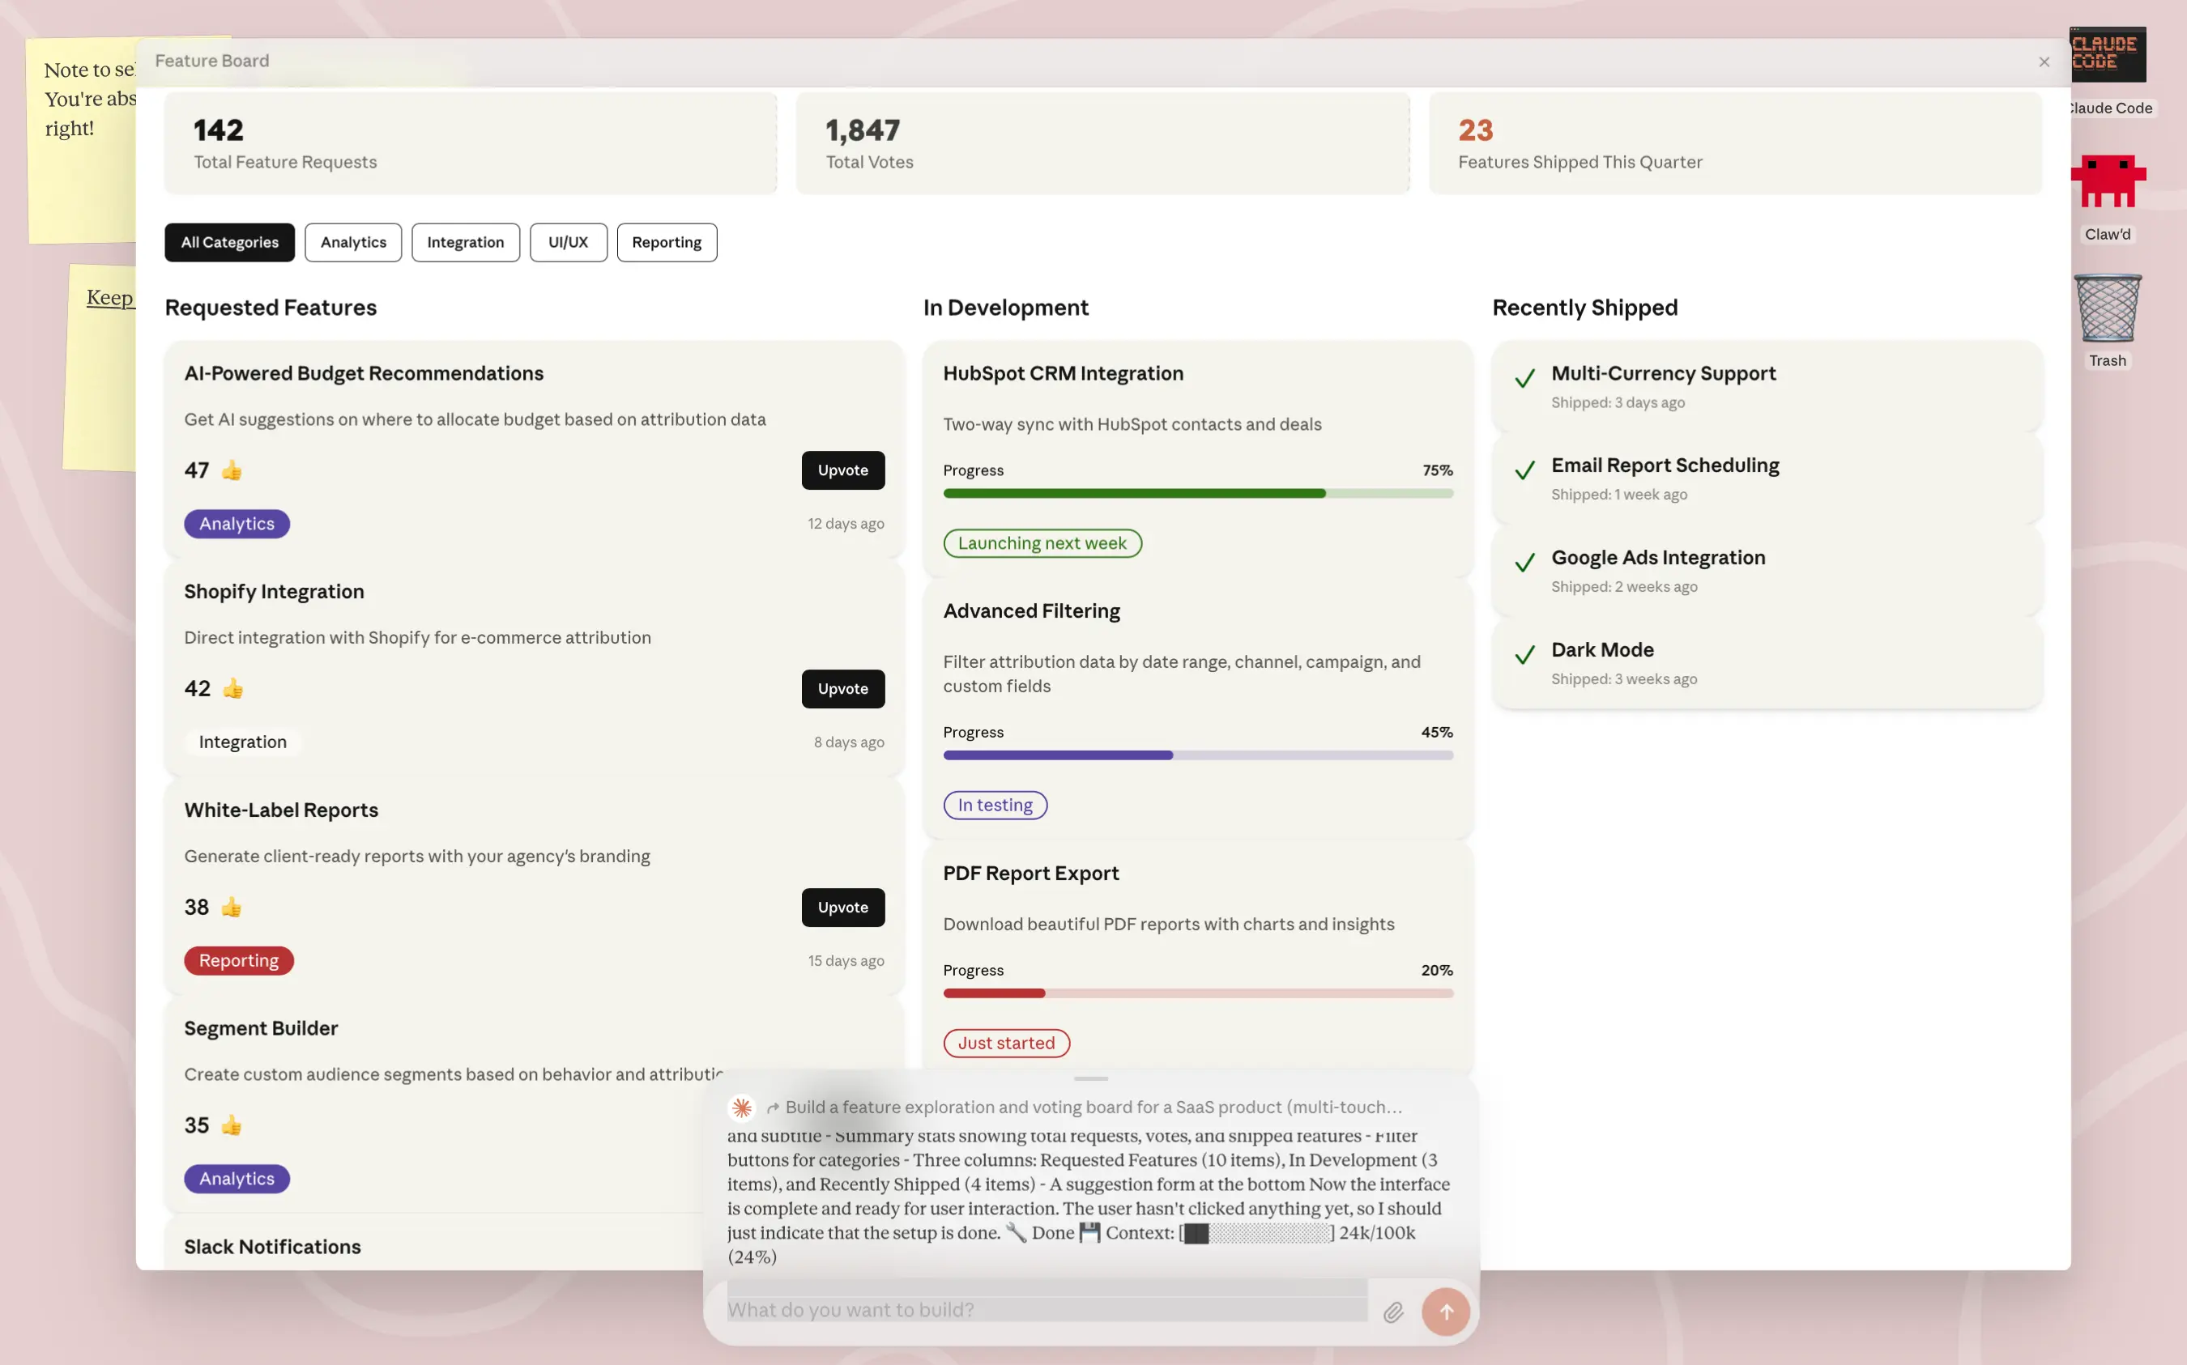Click the Claude starburst logo in chat

coord(741,1107)
